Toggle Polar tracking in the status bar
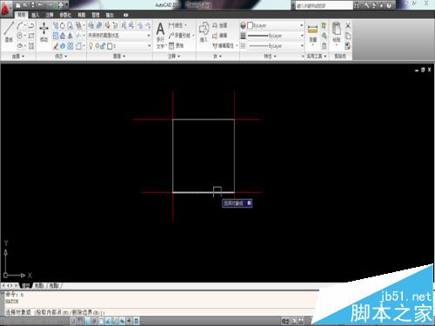 (94, 321)
